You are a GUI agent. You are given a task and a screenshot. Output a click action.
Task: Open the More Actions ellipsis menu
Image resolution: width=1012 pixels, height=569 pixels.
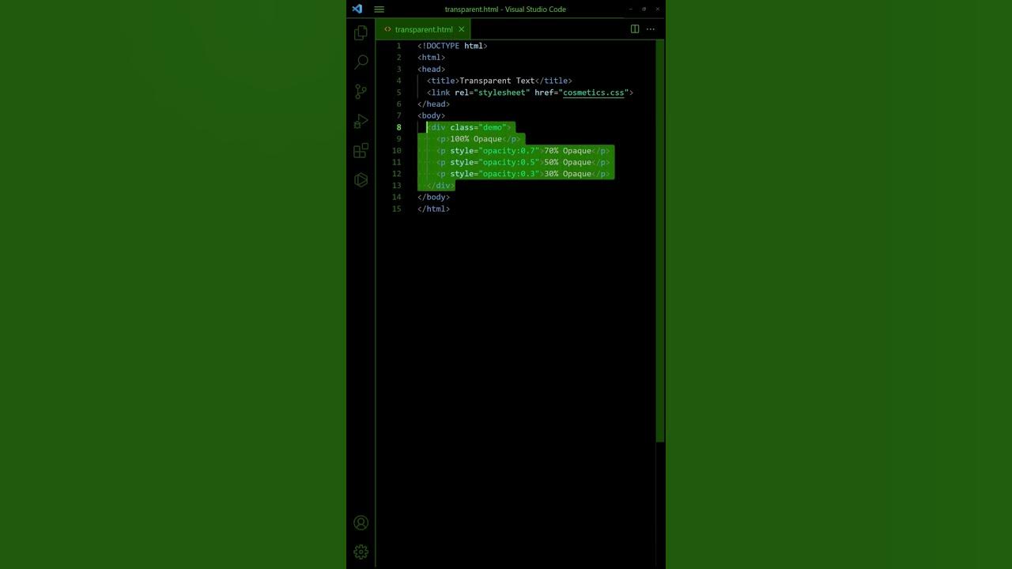[x=651, y=28]
